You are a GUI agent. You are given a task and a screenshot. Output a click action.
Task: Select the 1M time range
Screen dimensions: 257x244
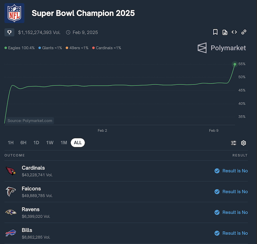point(64,143)
